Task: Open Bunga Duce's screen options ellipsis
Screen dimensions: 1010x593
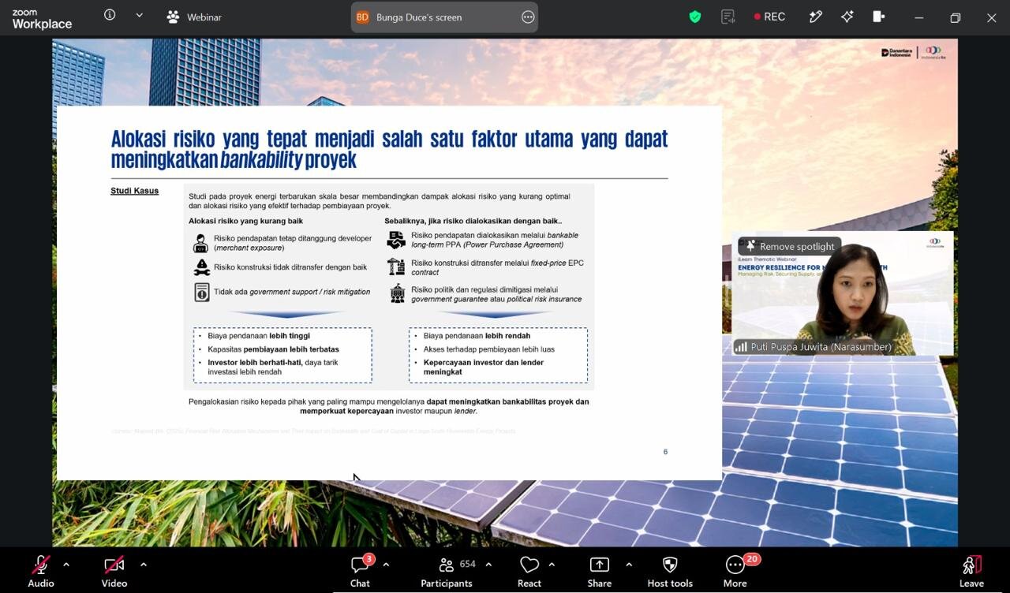Action: pyautogui.click(x=528, y=17)
